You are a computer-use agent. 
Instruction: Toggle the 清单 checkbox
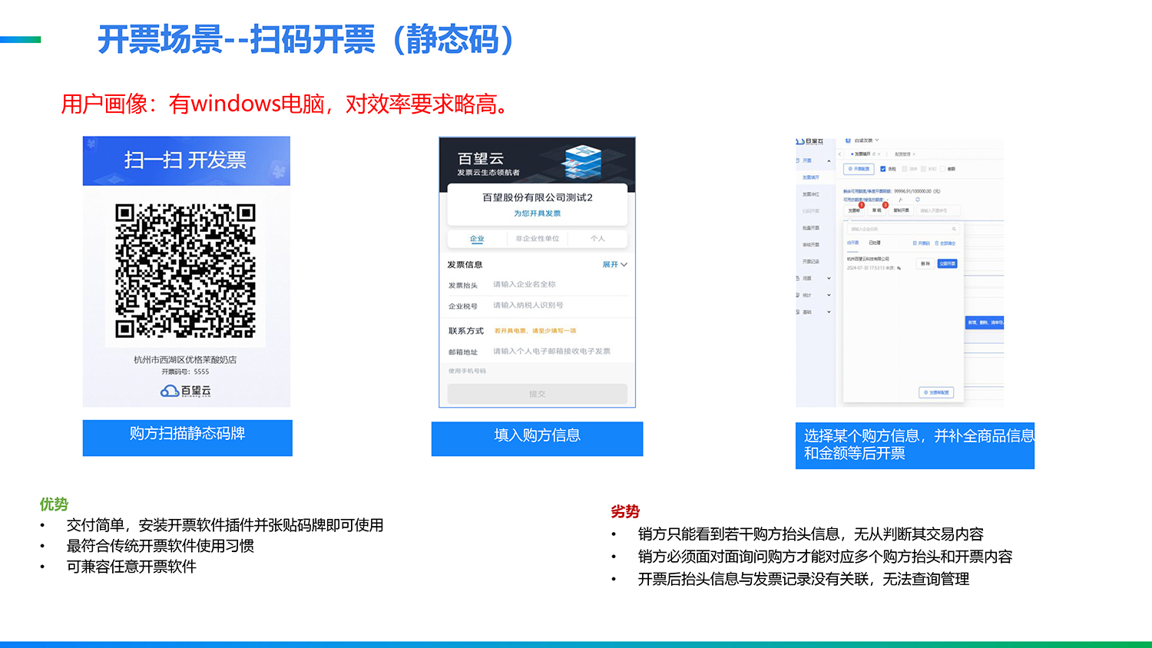[x=904, y=169]
